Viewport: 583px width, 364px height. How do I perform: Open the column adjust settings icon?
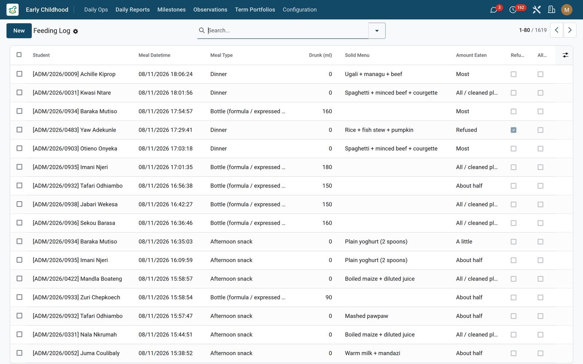coord(565,55)
